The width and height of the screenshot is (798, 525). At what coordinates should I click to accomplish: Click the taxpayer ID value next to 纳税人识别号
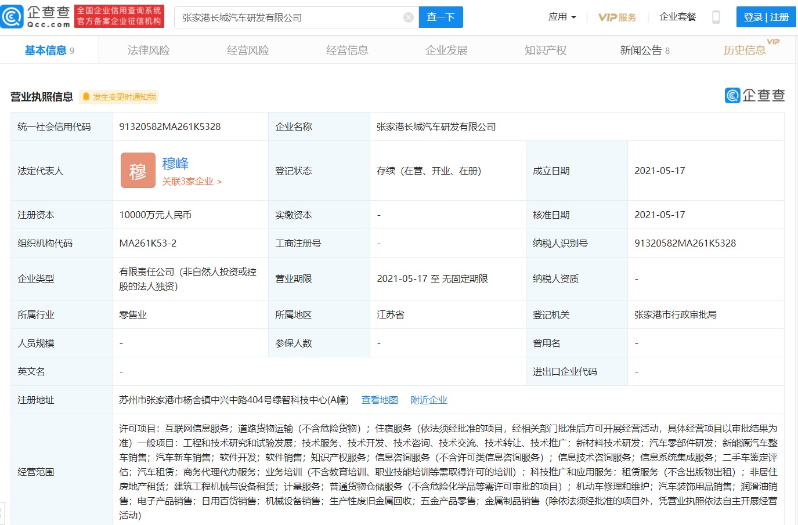(x=685, y=243)
